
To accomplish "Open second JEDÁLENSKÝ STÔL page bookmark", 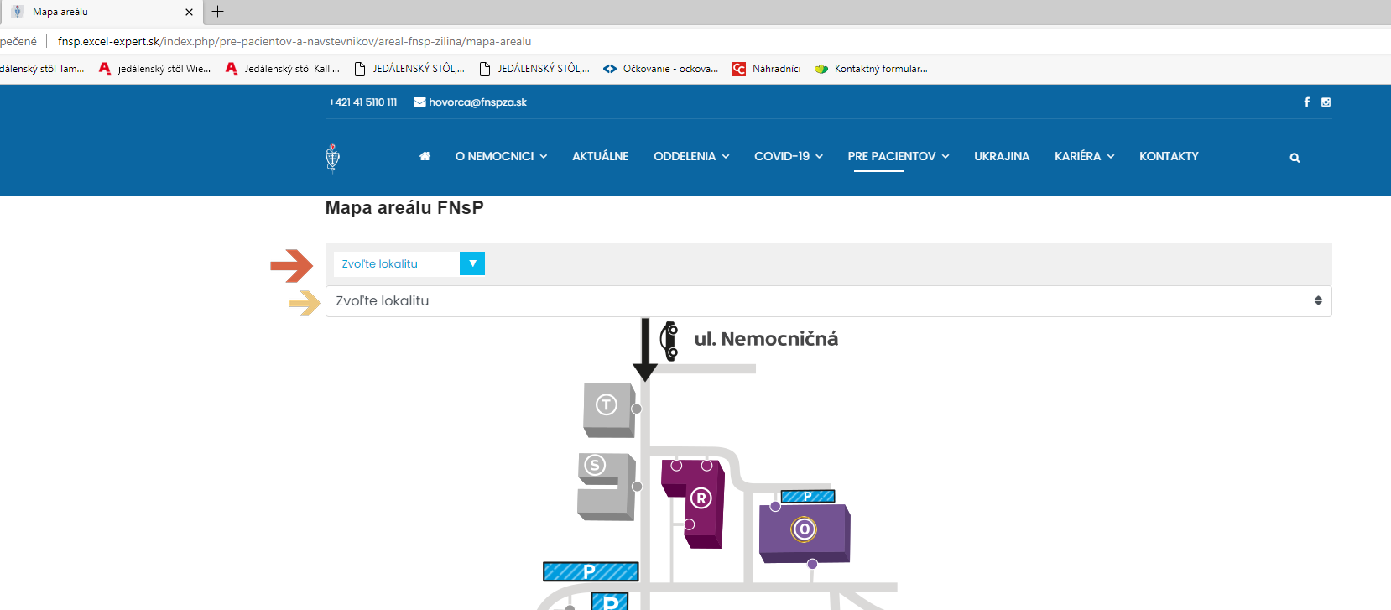I will coord(534,69).
